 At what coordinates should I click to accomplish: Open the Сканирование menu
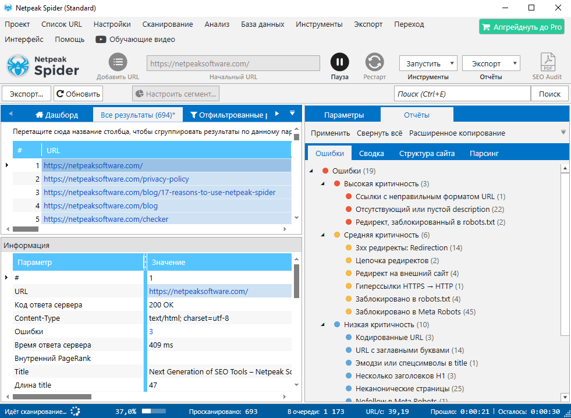(167, 24)
